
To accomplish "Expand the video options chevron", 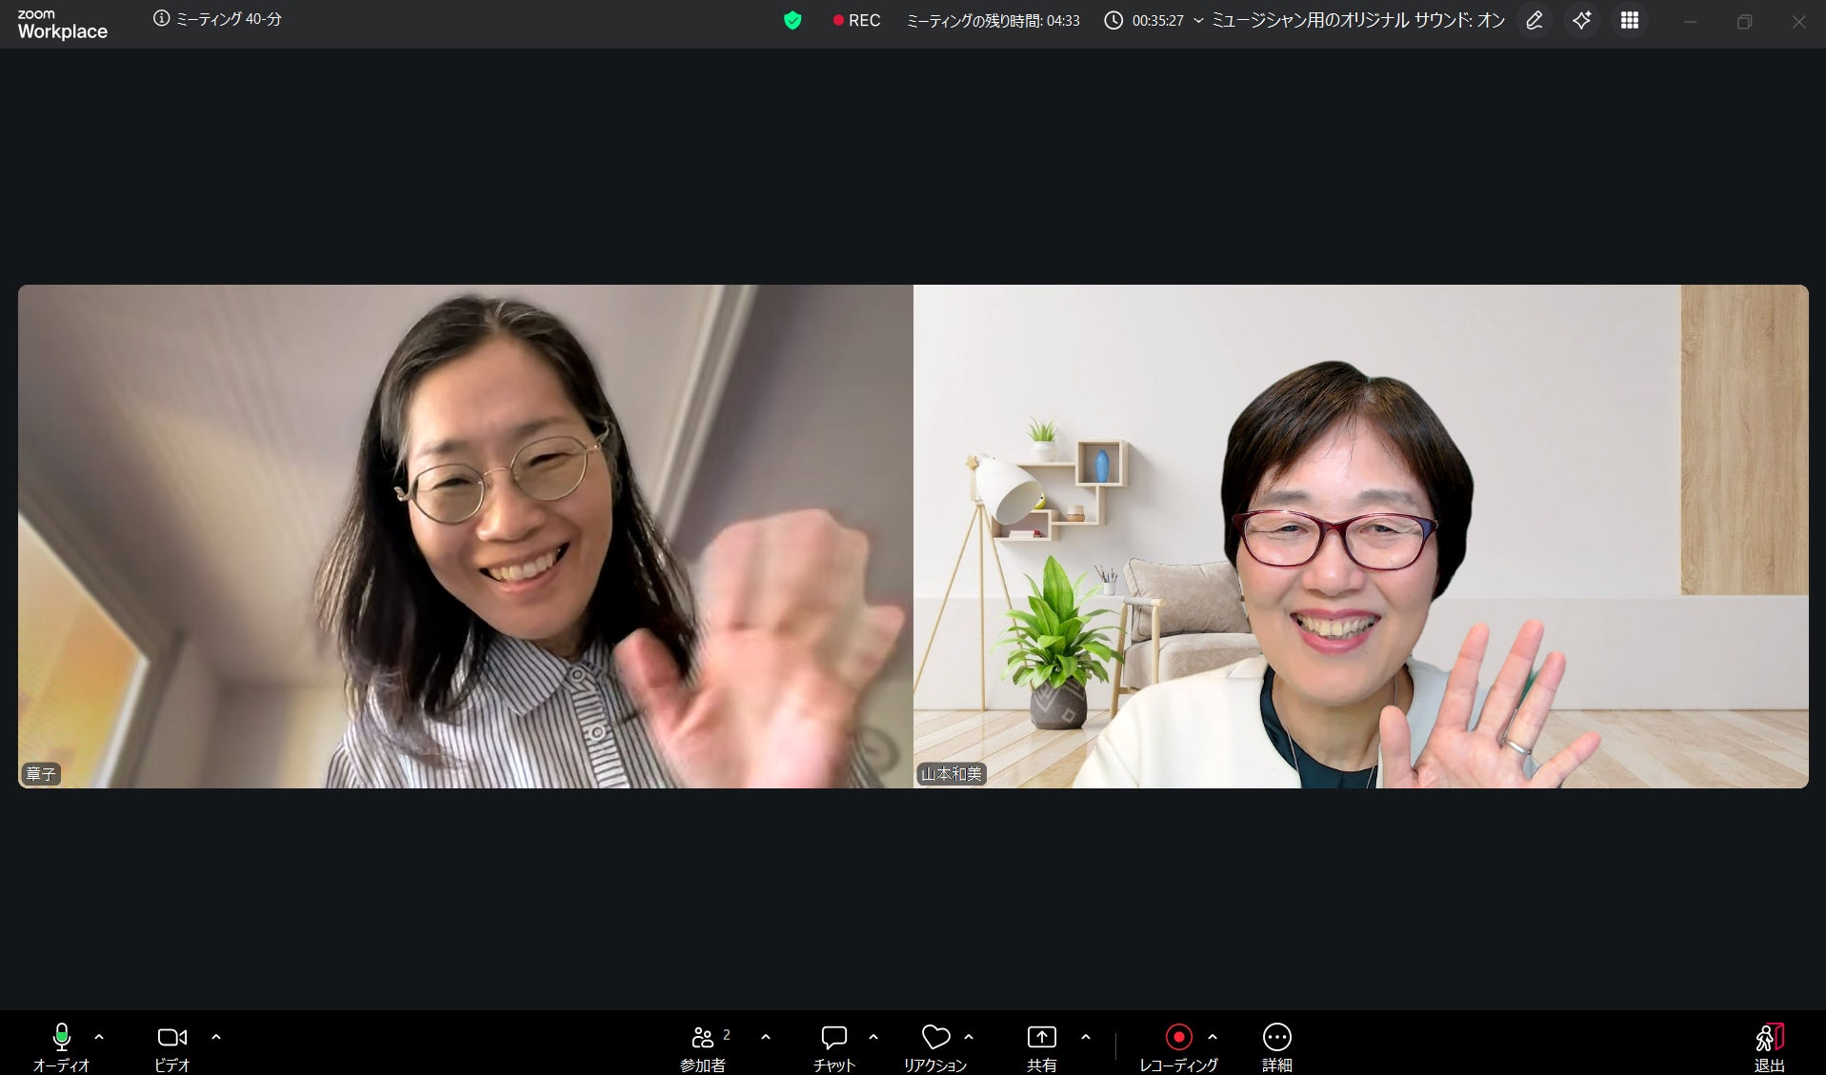I will [216, 1037].
